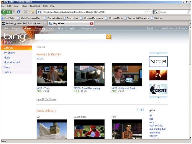192x144 pixels.
Task: Open the tab list dropdown arrow
Action: (190, 23)
